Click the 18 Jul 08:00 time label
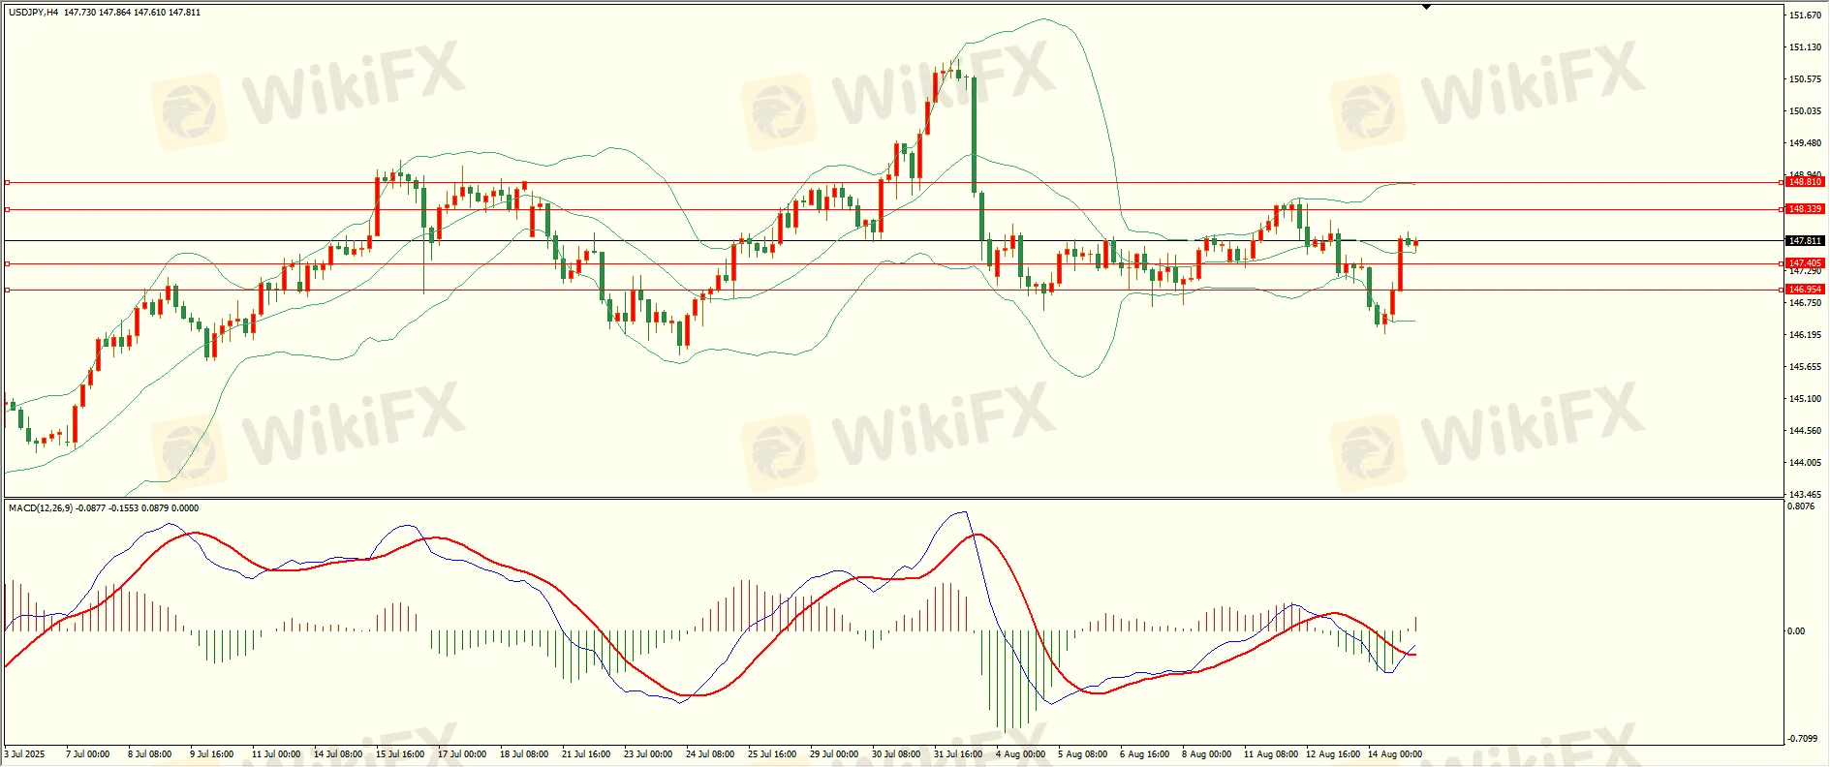 (x=524, y=754)
